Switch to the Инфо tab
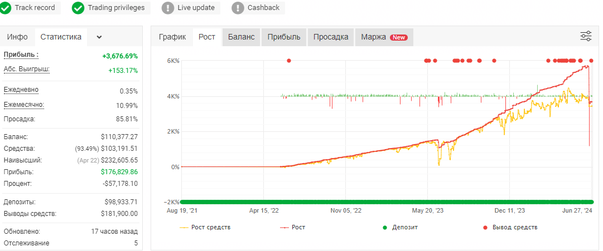 (17, 37)
